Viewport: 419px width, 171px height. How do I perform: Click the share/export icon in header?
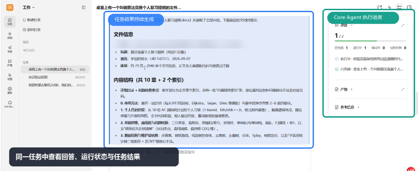379,7
